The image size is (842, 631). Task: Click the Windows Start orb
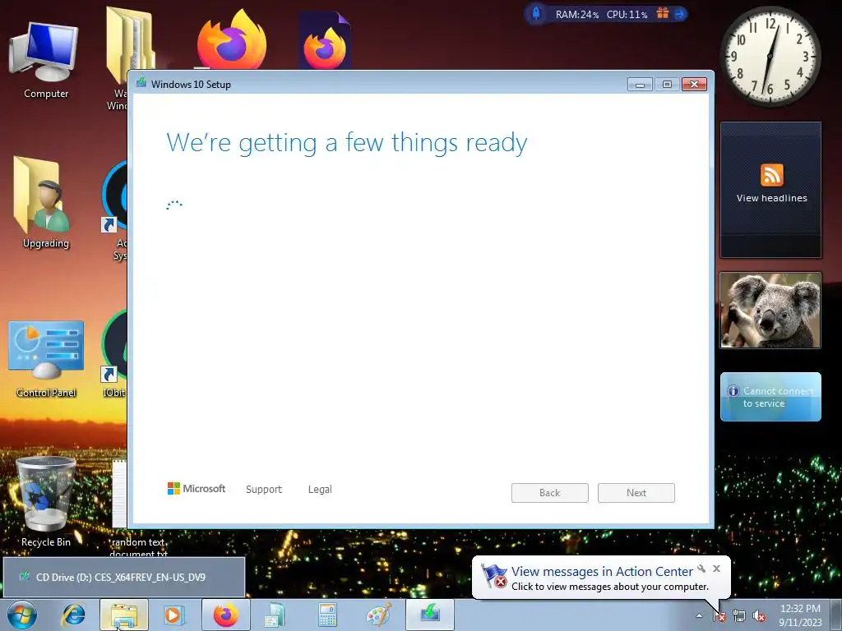point(21,615)
